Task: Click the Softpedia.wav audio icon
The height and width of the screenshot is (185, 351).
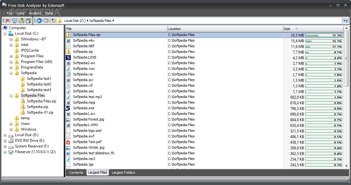Action: tap(68, 69)
